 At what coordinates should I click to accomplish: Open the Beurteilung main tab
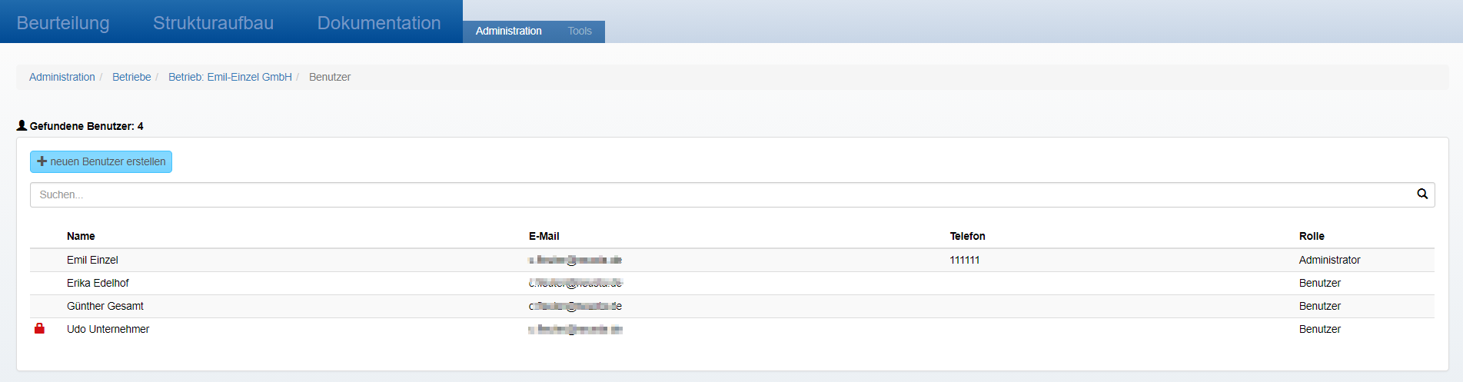point(63,23)
